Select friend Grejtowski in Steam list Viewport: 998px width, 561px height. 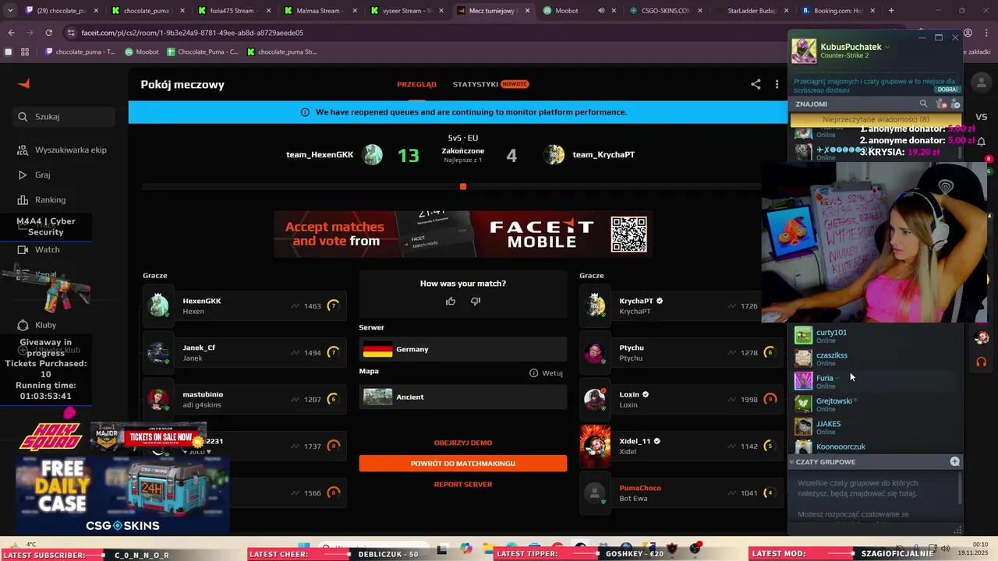pyautogui.click(x=875, y=404)
